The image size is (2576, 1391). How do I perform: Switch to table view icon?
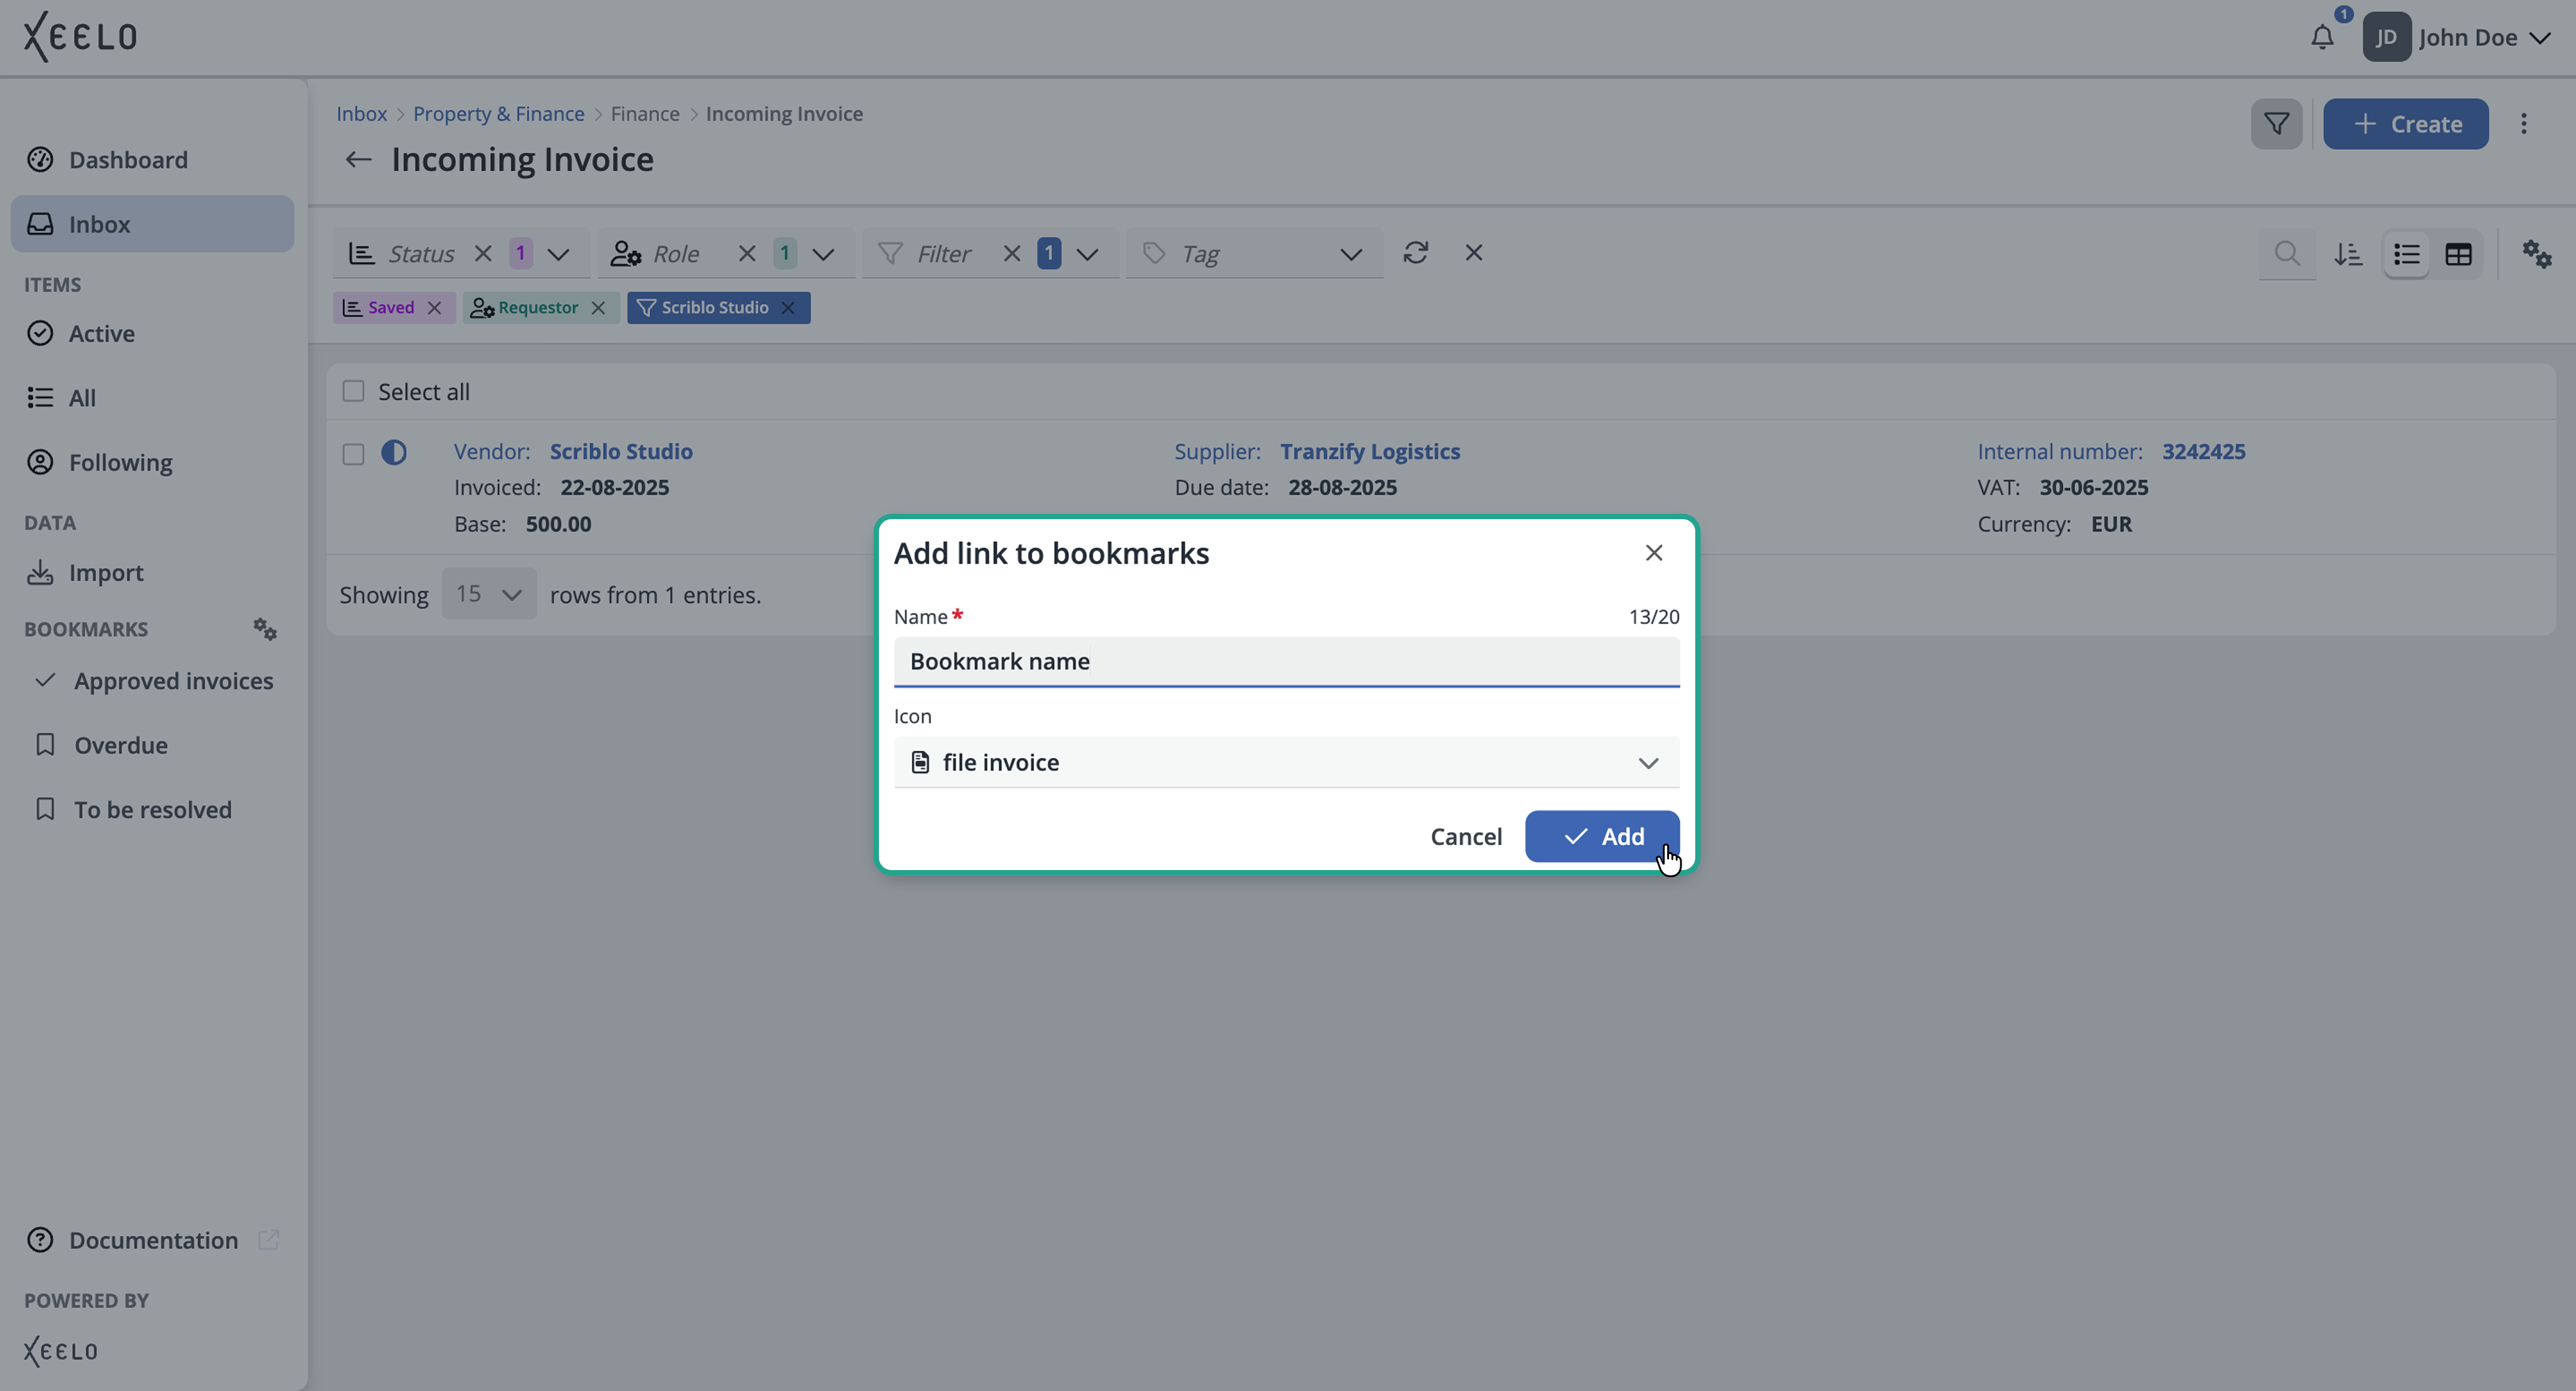tap(2458, 254)
